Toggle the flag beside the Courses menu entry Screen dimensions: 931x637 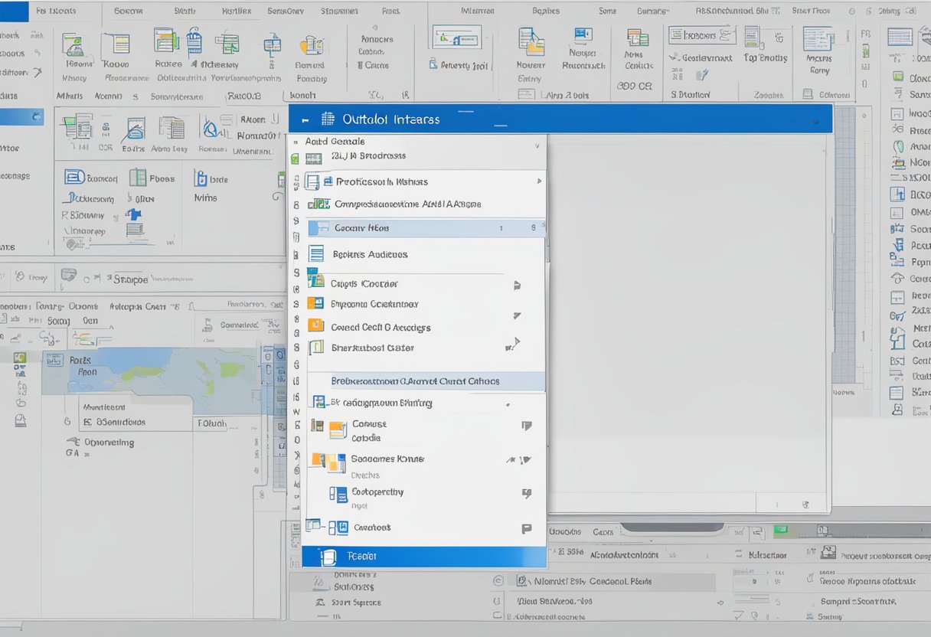pos(527,426)
